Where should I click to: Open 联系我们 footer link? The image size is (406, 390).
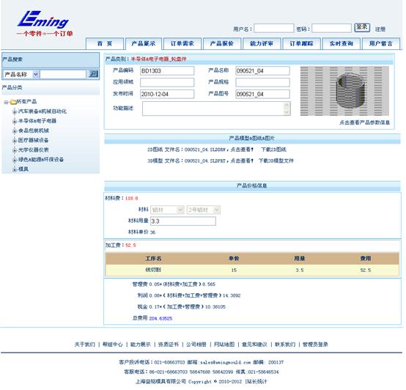285,345
